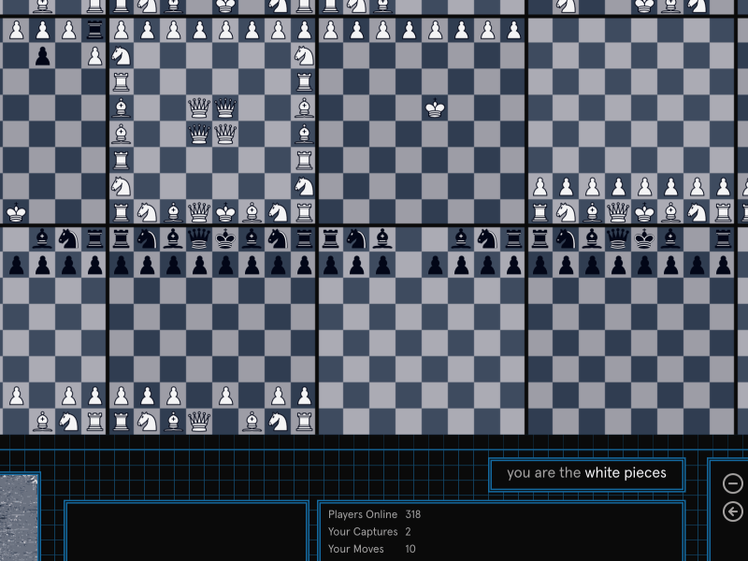Select the black knight on the leftmost partial lower board
Viewport: 748px width, 561px height.
click(x=68, y=239)
